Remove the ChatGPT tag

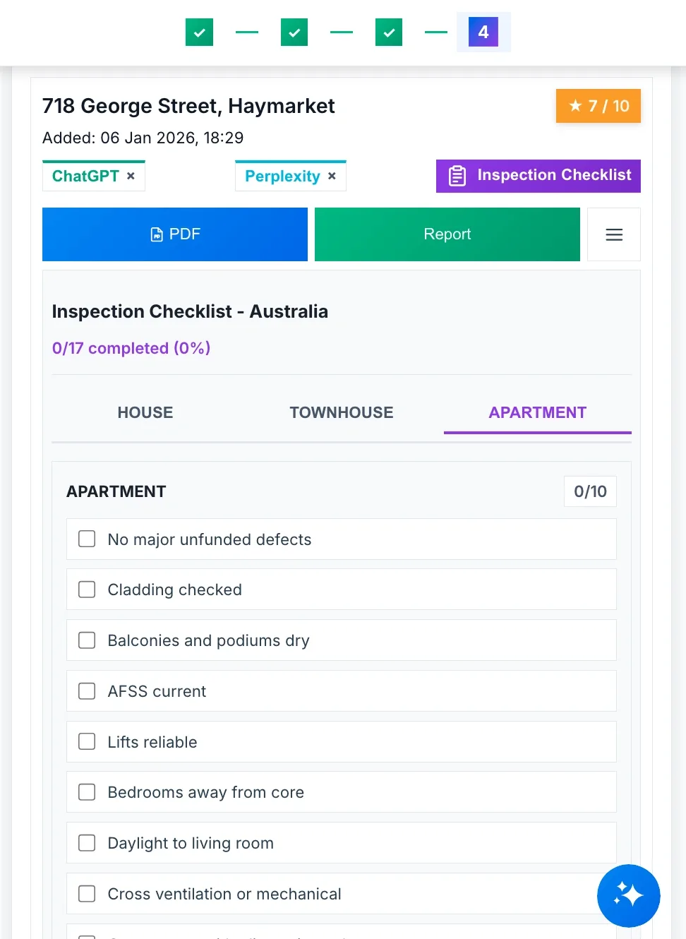pos(131,176)
